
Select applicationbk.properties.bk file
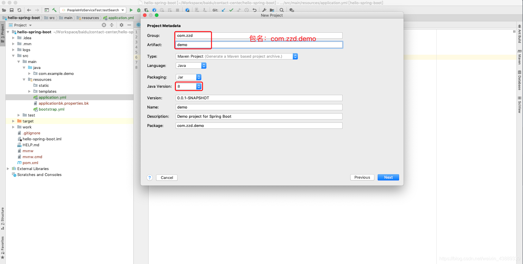(64, 103)
